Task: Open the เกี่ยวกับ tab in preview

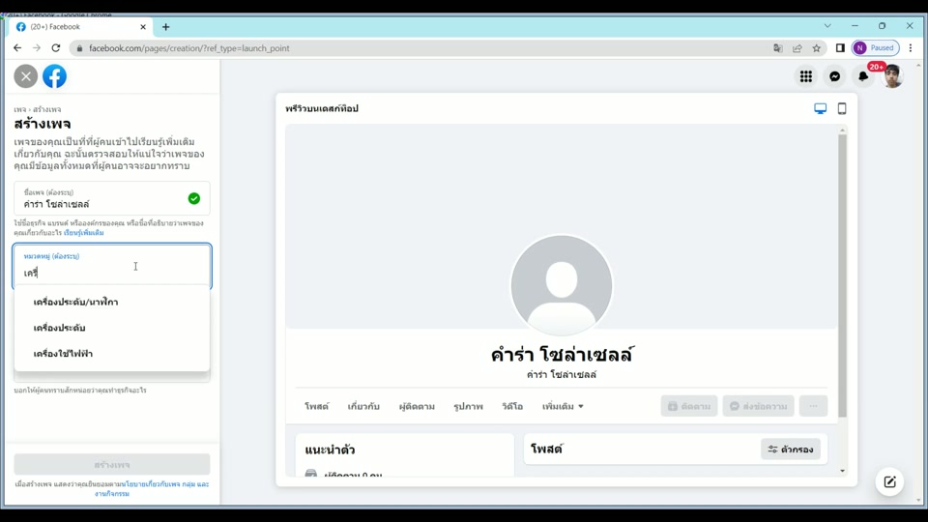Action: (363, 407)
